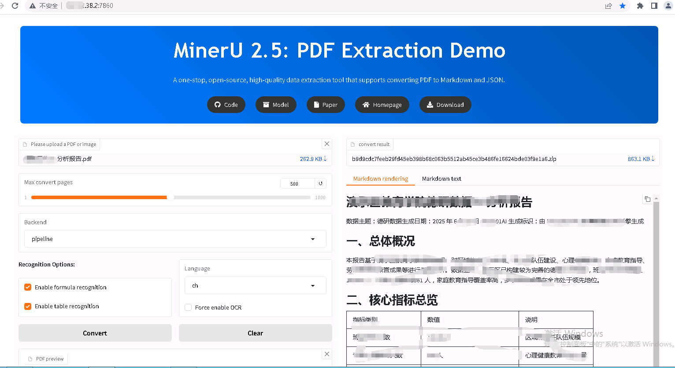Bookmark page with the blue star icon
The height and width of the screenshot is (368, 675).
point(623,6)
